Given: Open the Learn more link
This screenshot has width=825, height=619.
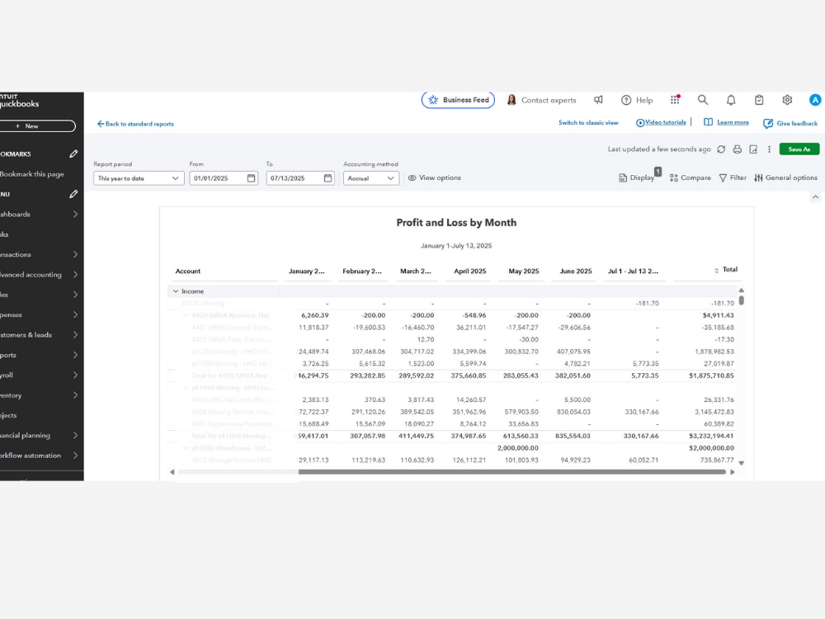Looking at the screenshot, I should 727,122.
